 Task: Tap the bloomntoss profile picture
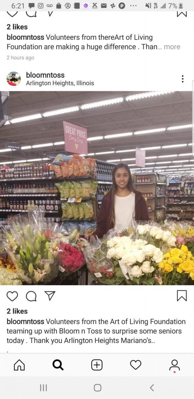(14, 79)
